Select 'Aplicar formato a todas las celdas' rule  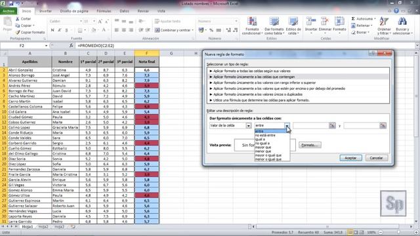pos(299,71)
